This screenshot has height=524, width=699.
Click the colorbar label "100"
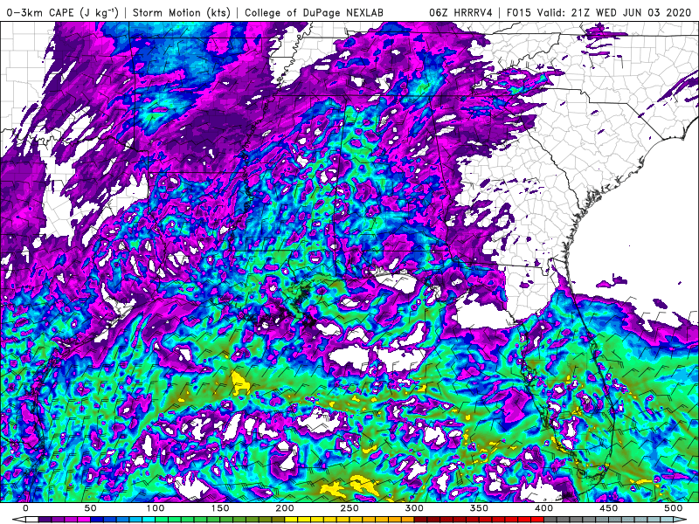click(x=156, y=508)
